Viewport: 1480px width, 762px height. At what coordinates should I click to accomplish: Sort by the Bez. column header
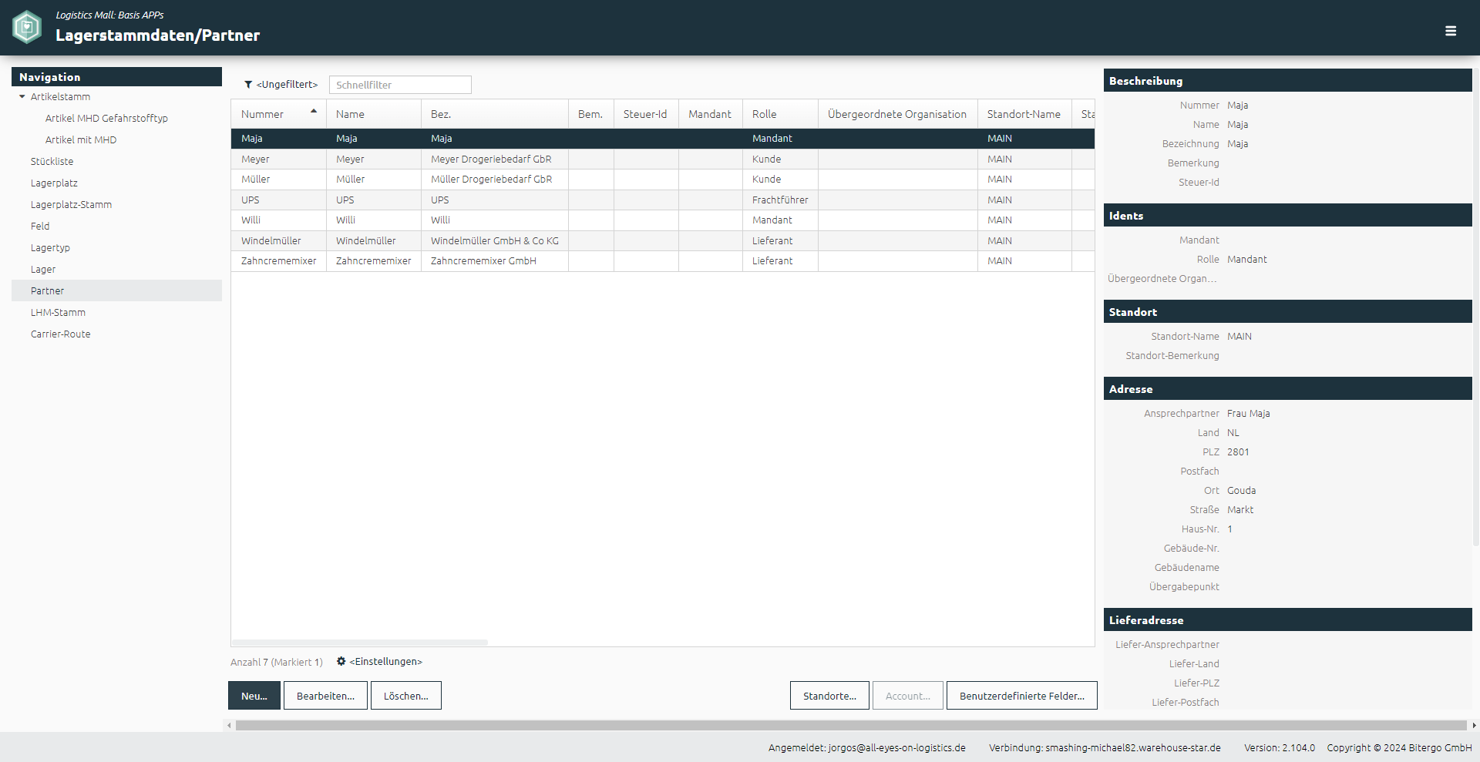[x=494, y=114]
